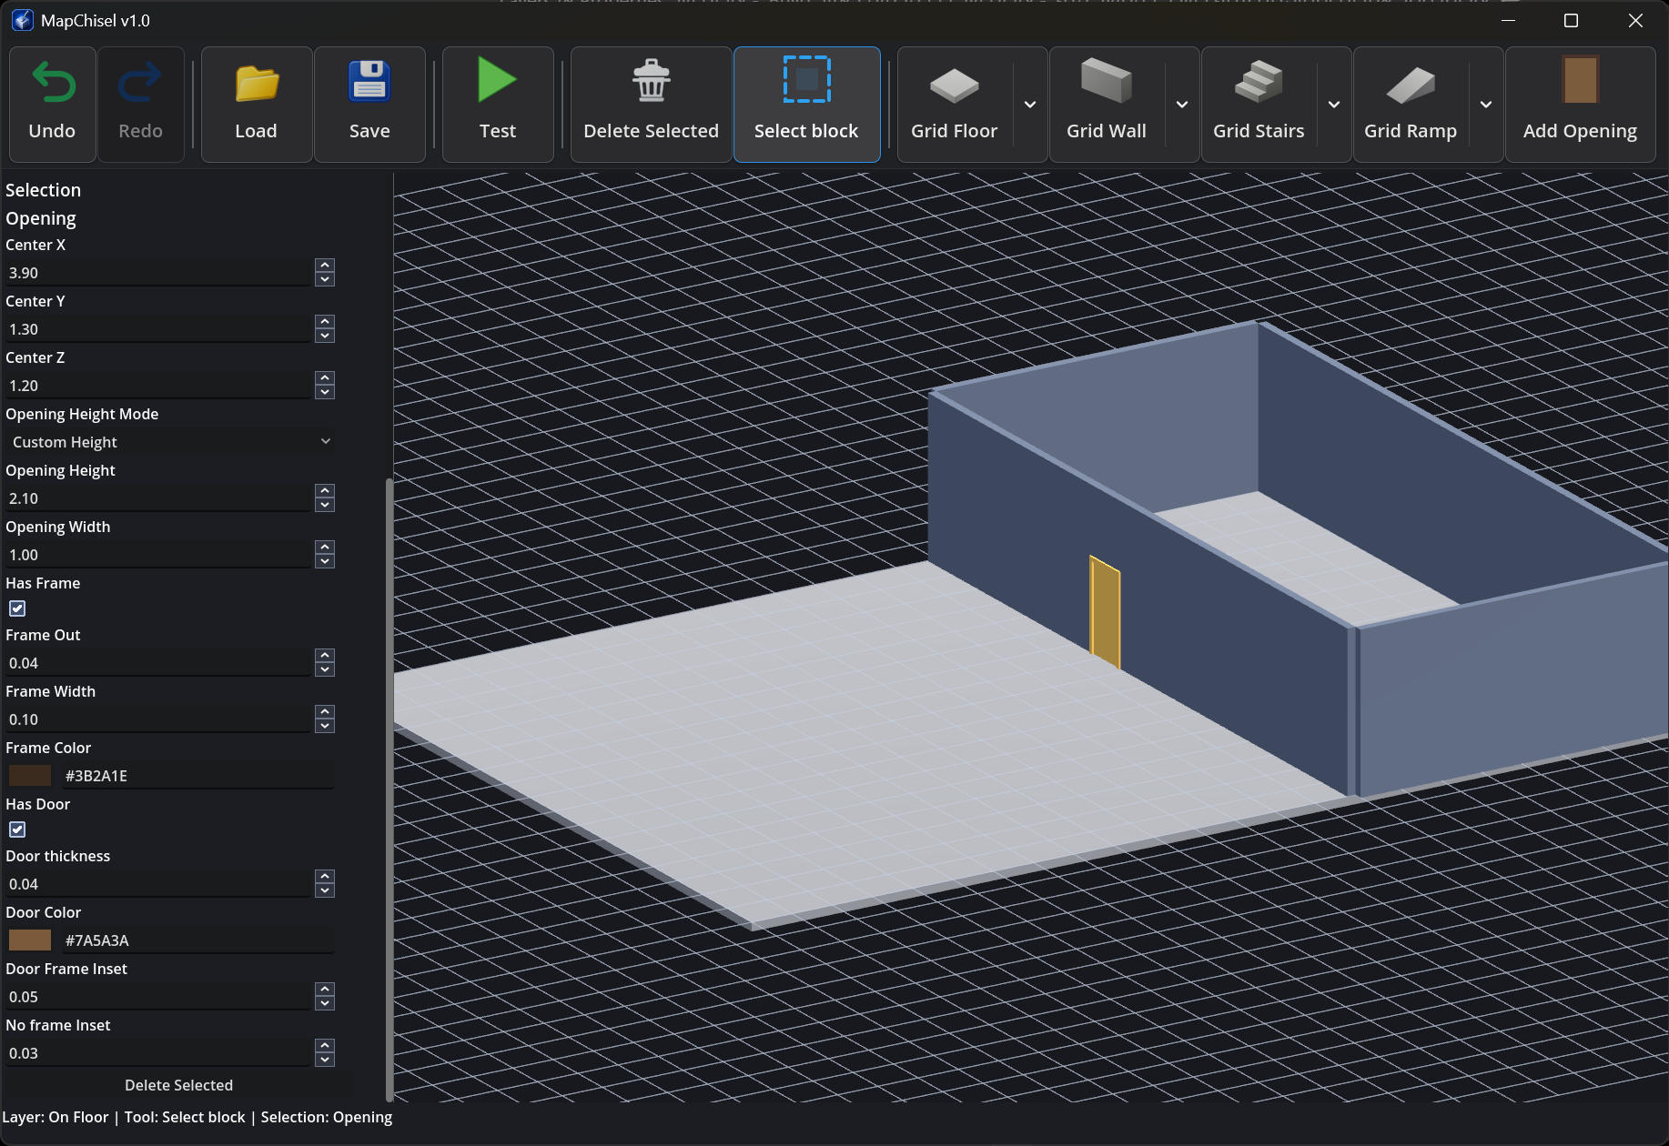Click the side panel vertical scrollbar
1669x1146 pixels.
(389, 789)
